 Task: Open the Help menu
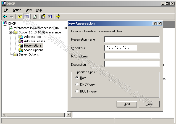tap(39, 10)
